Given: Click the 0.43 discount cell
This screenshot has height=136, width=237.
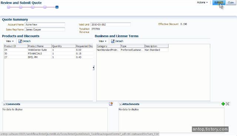Looking at the screenshot, I should [84, 57].
